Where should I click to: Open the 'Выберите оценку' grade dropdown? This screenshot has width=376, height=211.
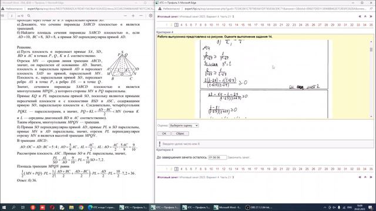tap(184, 125)
